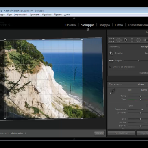This screenshot has height=148, width=148.
Task: Select the Spot Removal tool icon
Action: [x=119, y=40]
